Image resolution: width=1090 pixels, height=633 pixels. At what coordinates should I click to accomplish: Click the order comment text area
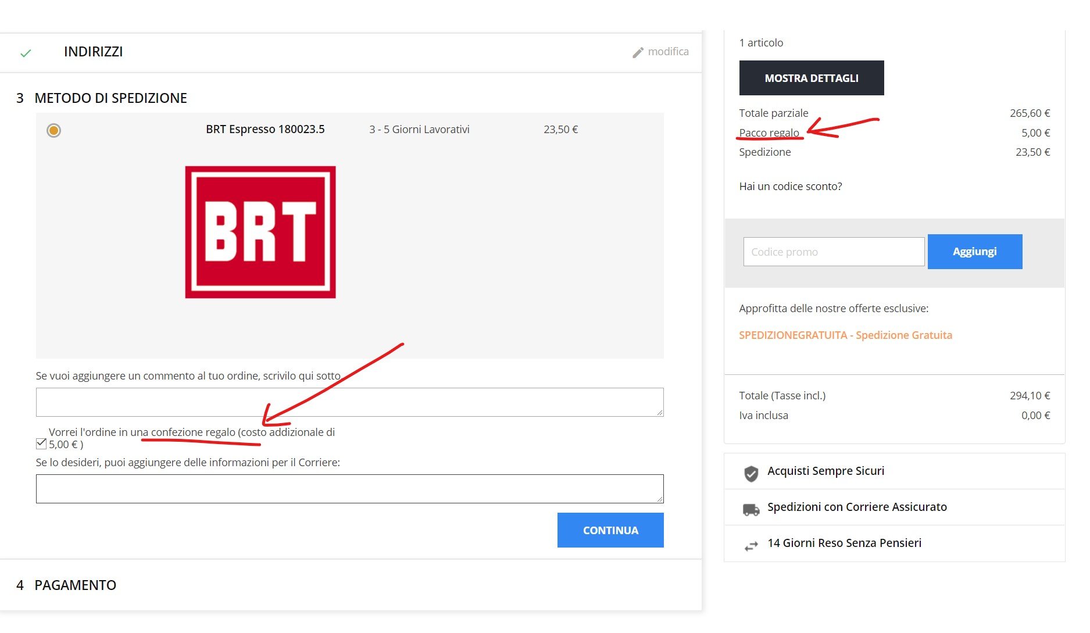click(349, 402)
